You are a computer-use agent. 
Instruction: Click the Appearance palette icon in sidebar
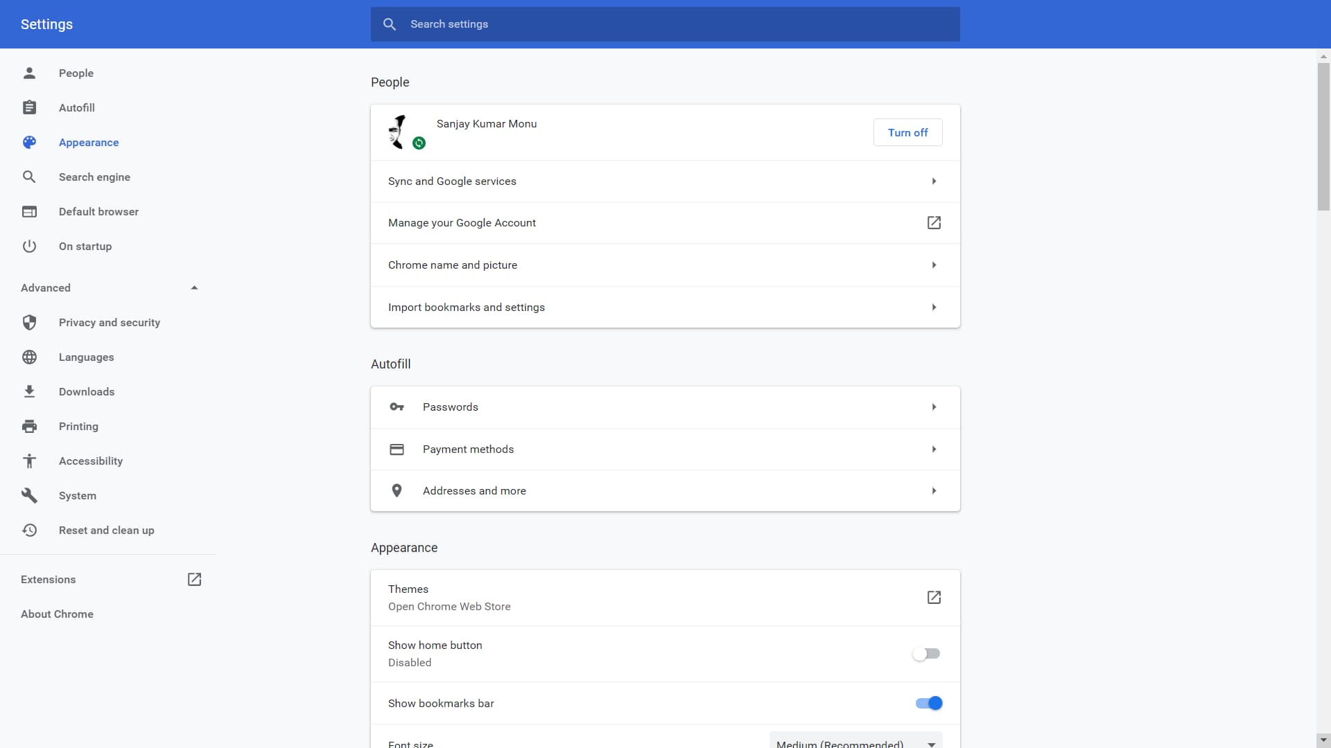(x=29, y=142)
